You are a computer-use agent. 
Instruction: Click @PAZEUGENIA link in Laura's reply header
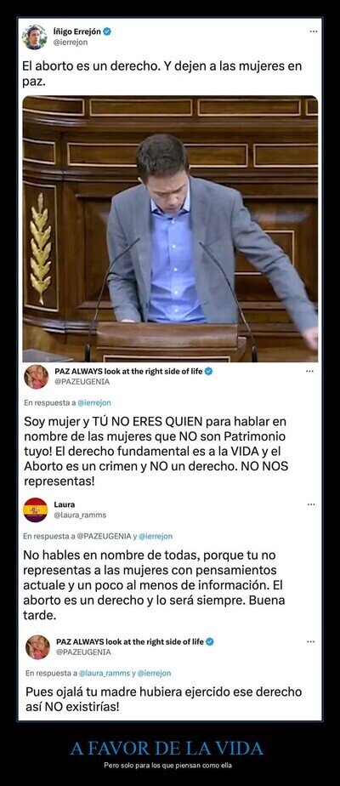(x=104, y=536)
